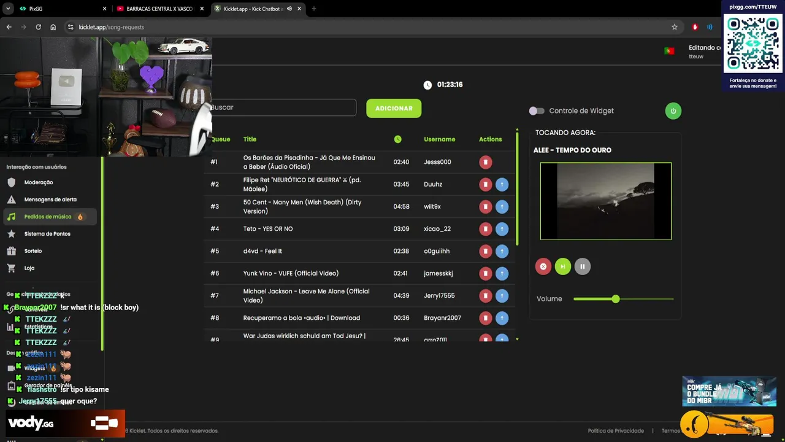Move Filipe Ret song up in queue
Screen dimensions: 785x442
point(502,184)
